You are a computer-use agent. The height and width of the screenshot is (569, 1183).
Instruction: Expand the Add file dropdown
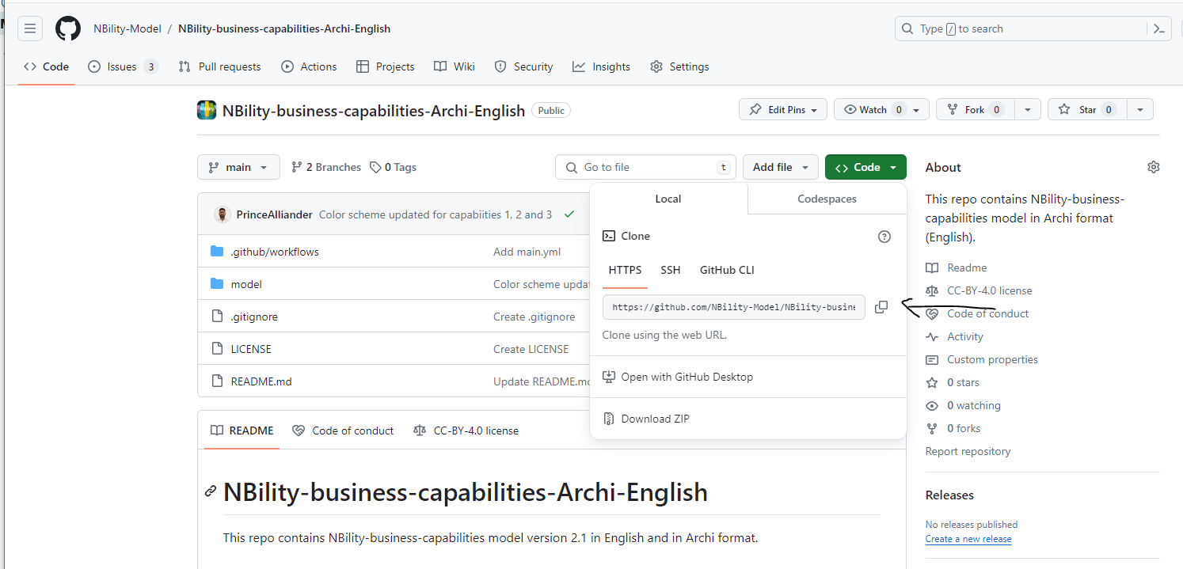[781, 167]
